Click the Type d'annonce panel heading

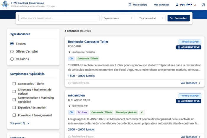20,34
